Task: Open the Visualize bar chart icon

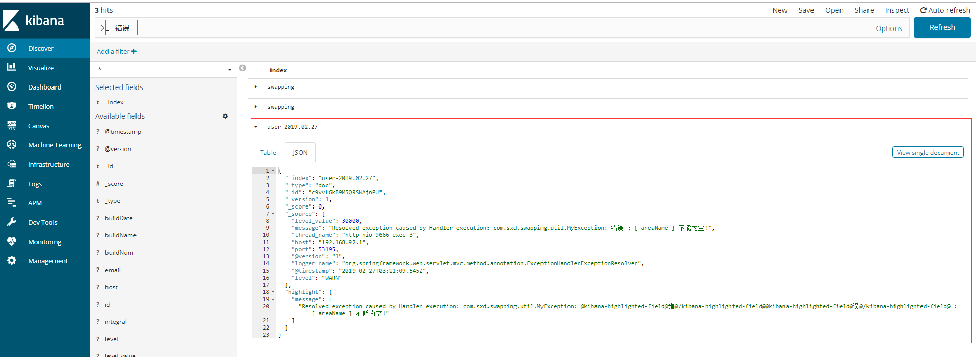Action: pyautogui.click(x=12, y=67)
